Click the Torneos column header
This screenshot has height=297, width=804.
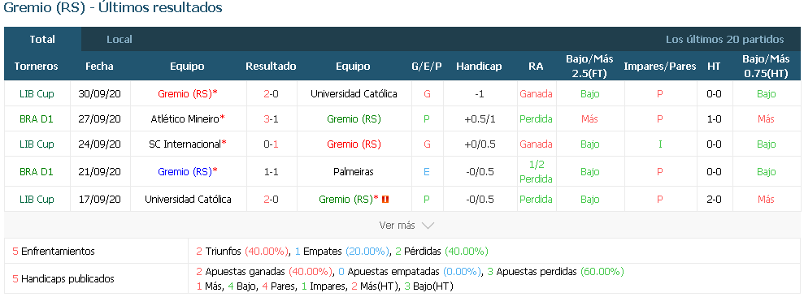coord(37,66)
